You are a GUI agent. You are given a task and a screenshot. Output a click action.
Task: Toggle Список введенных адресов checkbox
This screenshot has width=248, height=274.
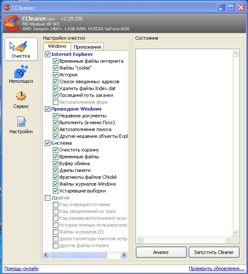click(x=55, y=82)
